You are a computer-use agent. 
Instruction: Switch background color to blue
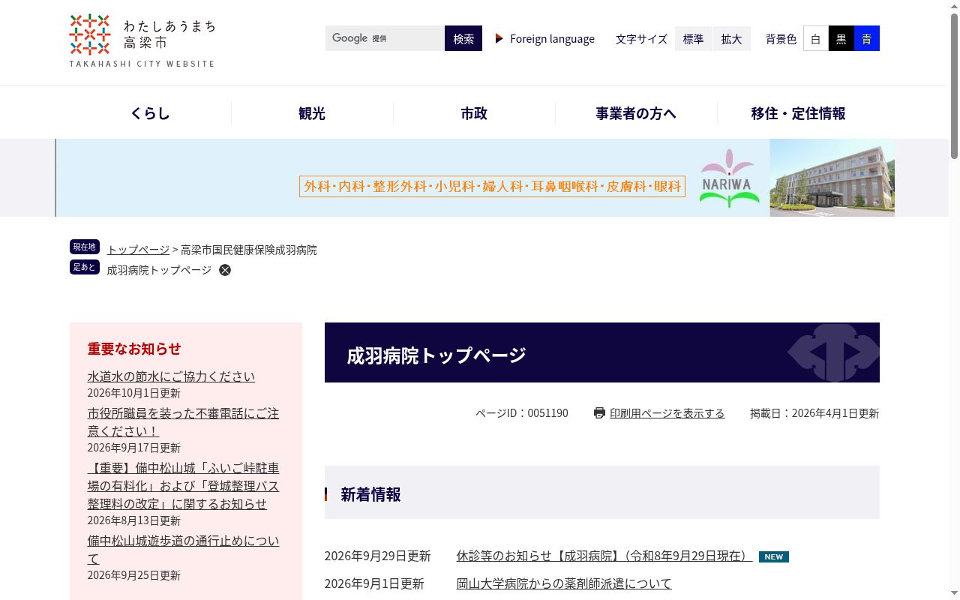[867, 38]
